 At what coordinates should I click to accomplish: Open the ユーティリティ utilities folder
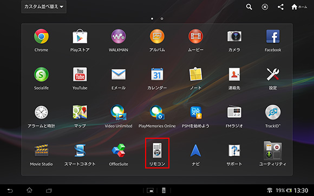273,154
